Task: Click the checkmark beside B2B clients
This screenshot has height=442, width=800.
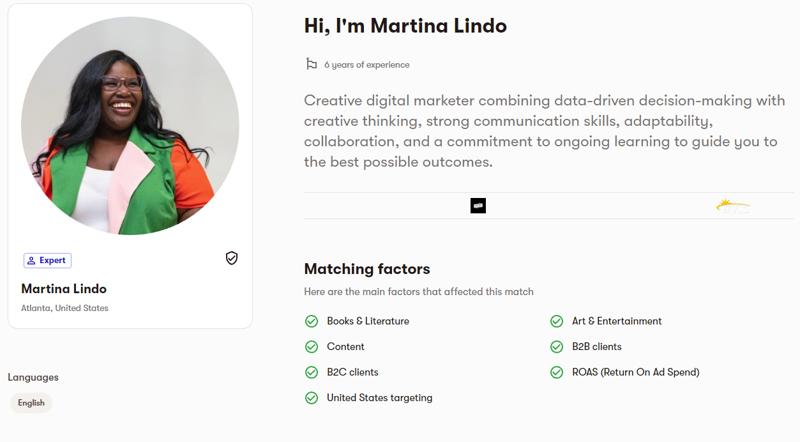Action: pos(557,347)
